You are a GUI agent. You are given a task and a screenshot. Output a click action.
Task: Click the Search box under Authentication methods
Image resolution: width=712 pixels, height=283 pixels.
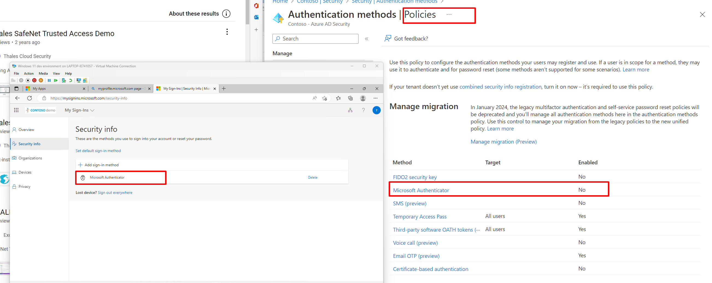[315, 39]
